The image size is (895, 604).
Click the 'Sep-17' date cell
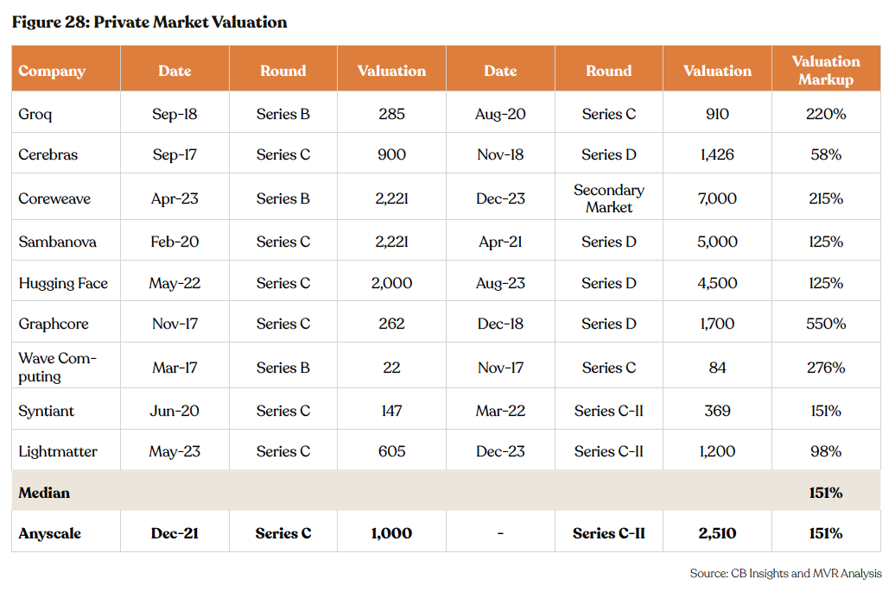175,154
